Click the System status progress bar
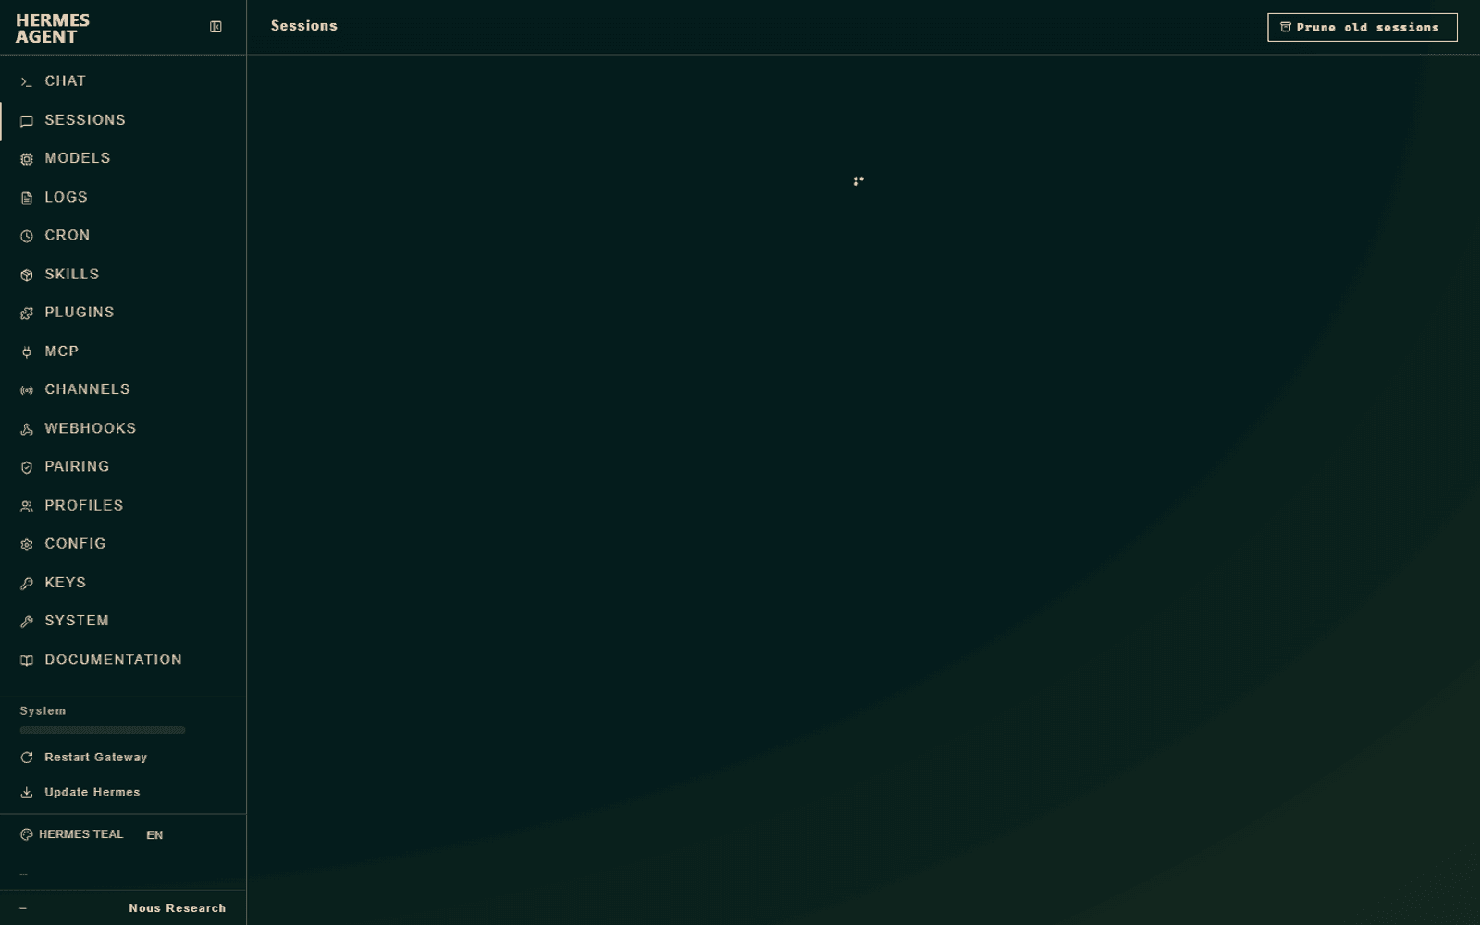Screen dimensions: 1480x925 [103, 730]
